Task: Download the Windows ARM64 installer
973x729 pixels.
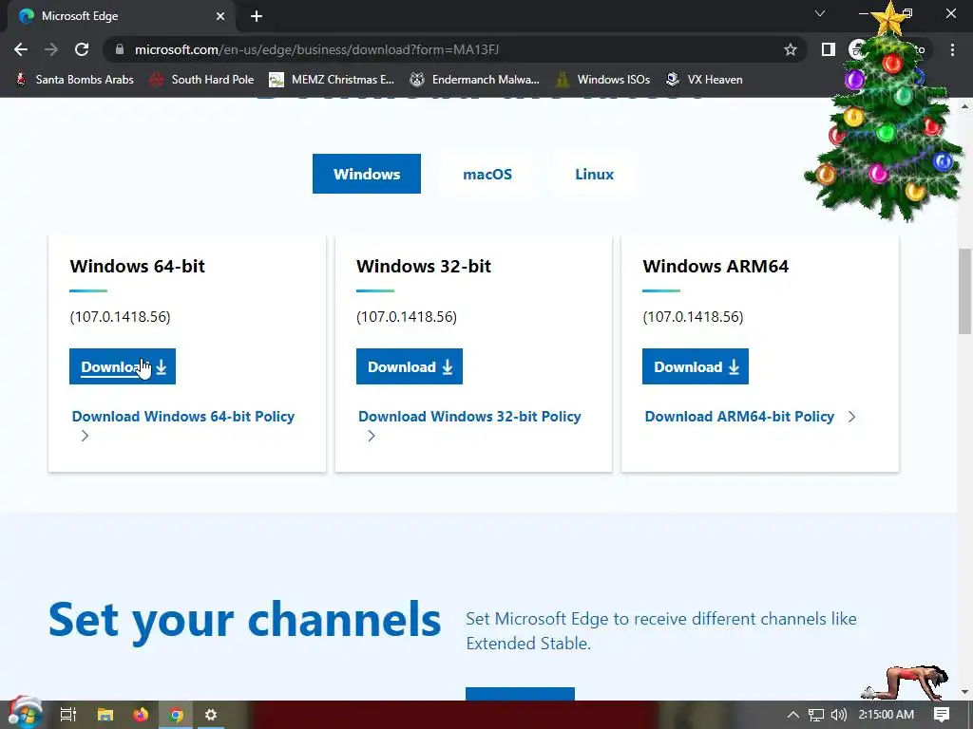Action: click(x=695, y=366)
